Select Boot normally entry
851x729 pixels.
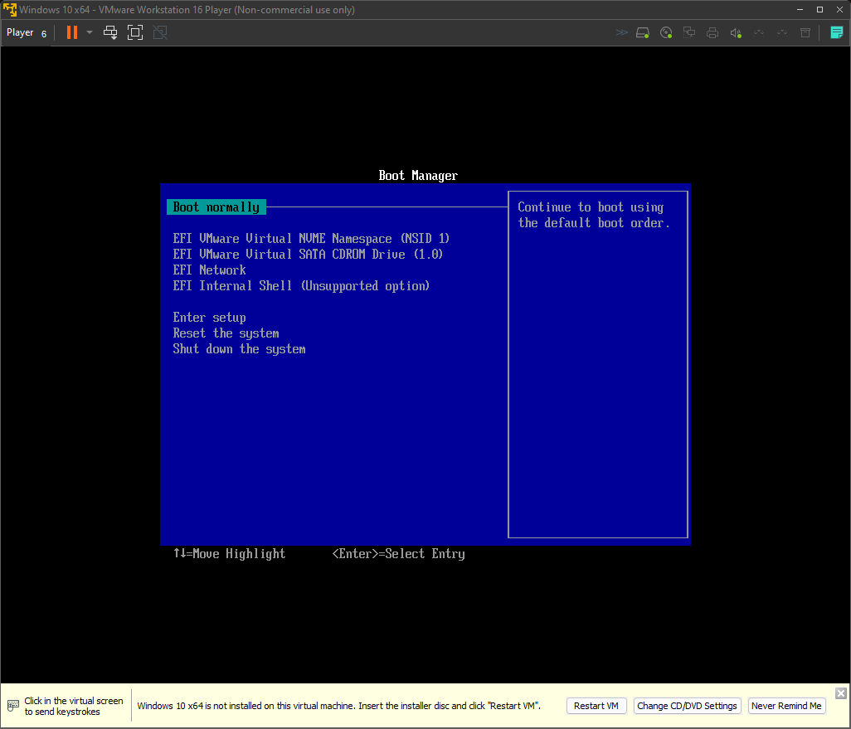tap(216, 207)
